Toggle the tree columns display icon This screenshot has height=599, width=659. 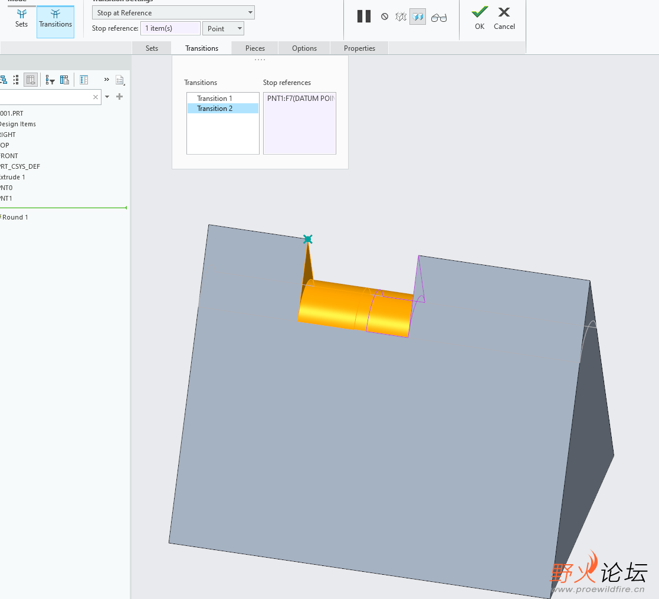click(x=31, y=80)
